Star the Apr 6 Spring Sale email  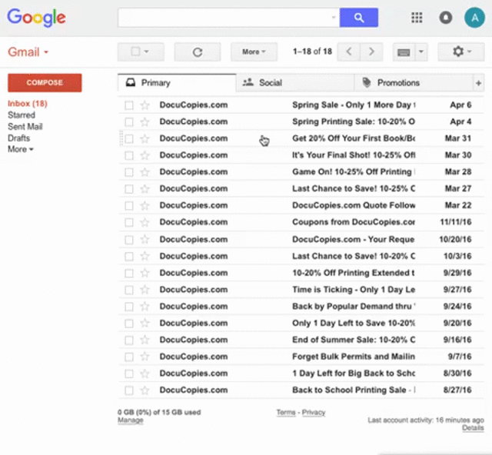[x=145, y=105]
